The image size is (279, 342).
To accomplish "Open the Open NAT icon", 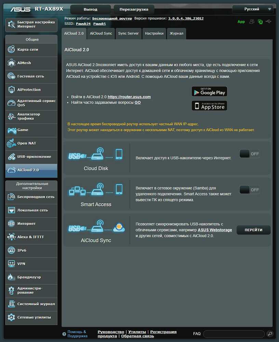I will tap(11, 143).
